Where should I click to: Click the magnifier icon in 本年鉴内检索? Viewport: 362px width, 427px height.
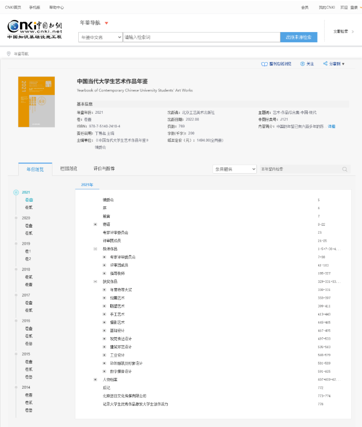click(345, 169)
